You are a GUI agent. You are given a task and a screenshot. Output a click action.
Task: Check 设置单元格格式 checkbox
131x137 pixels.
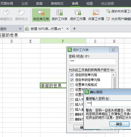click(72, 85)
